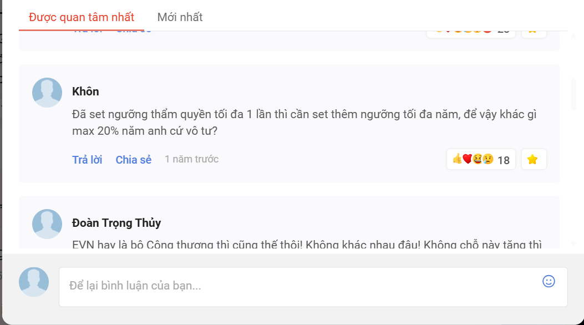
Task: Click thumbs-up reaction on Khôn's comment
Action: point(458,160)
